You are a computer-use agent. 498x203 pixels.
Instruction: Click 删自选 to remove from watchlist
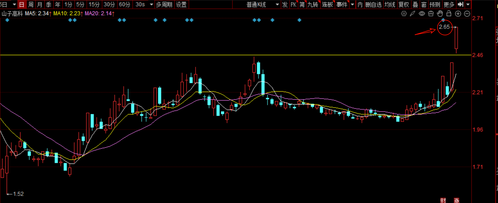click(373, 4)
